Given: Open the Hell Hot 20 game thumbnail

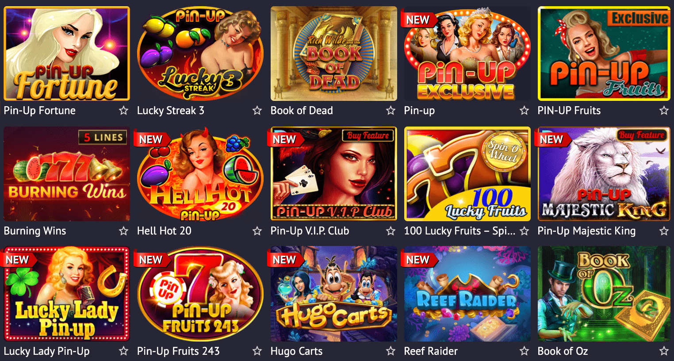Looking at the screenshot, I should (200, 174).
